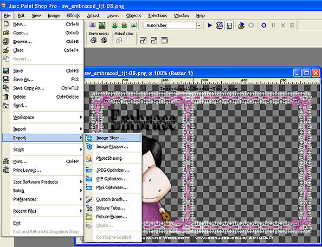322x247 pixels.
Task: Click the Picture Frame icon in submenu
Action: click(x=89, y=217)
